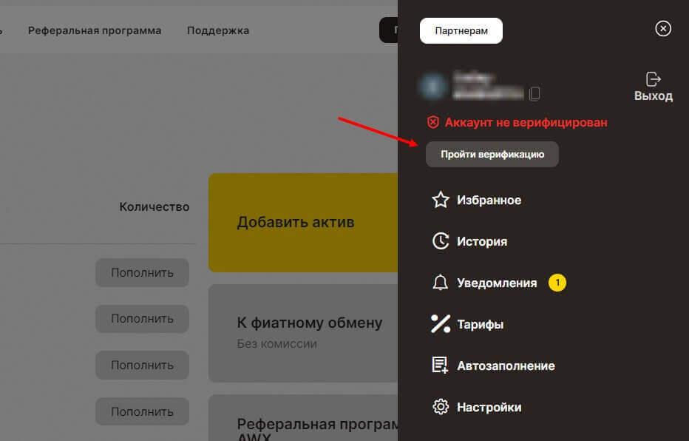Copy the account ID with the copy icon
This screenshot has height=441, width=689.
[535, 93]
